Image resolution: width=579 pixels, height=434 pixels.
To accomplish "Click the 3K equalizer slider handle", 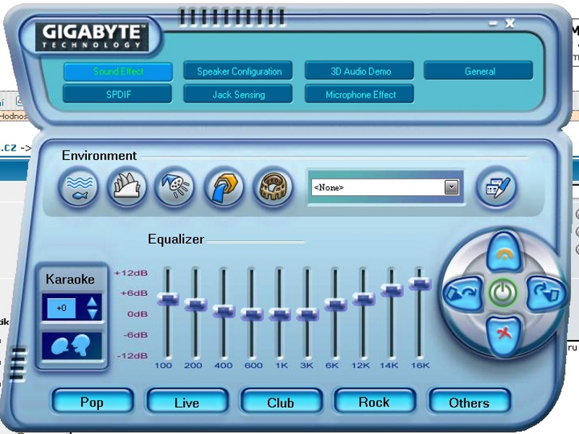I will [x=307, y=314].
